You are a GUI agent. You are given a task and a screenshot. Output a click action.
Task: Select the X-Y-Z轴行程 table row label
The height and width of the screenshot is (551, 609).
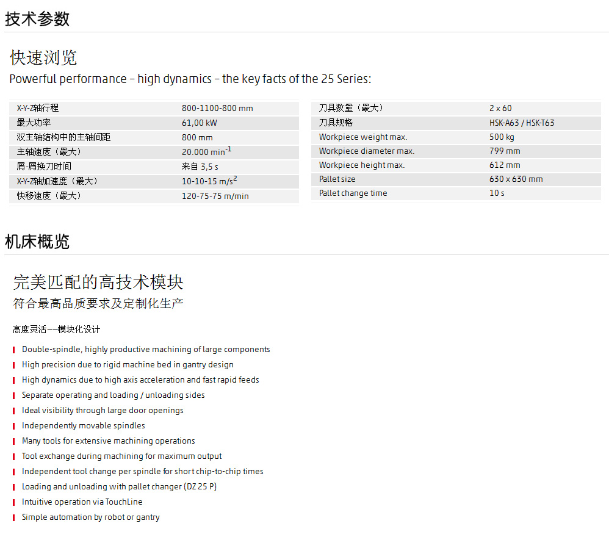[38, 108]
